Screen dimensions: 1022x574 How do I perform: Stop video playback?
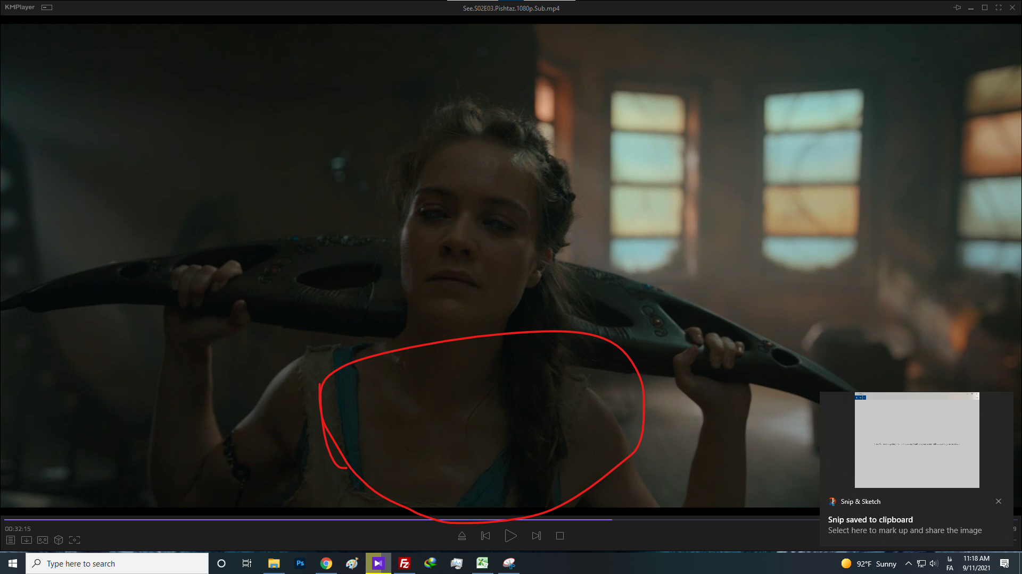point(560,536)
